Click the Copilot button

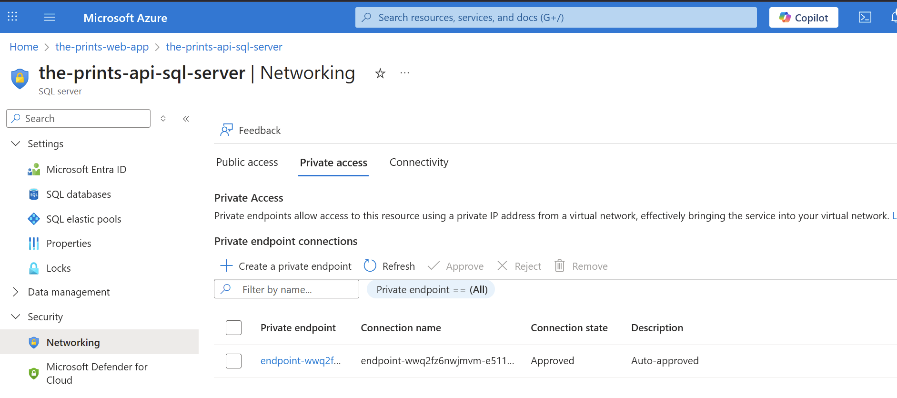click(x=804, y=18)
